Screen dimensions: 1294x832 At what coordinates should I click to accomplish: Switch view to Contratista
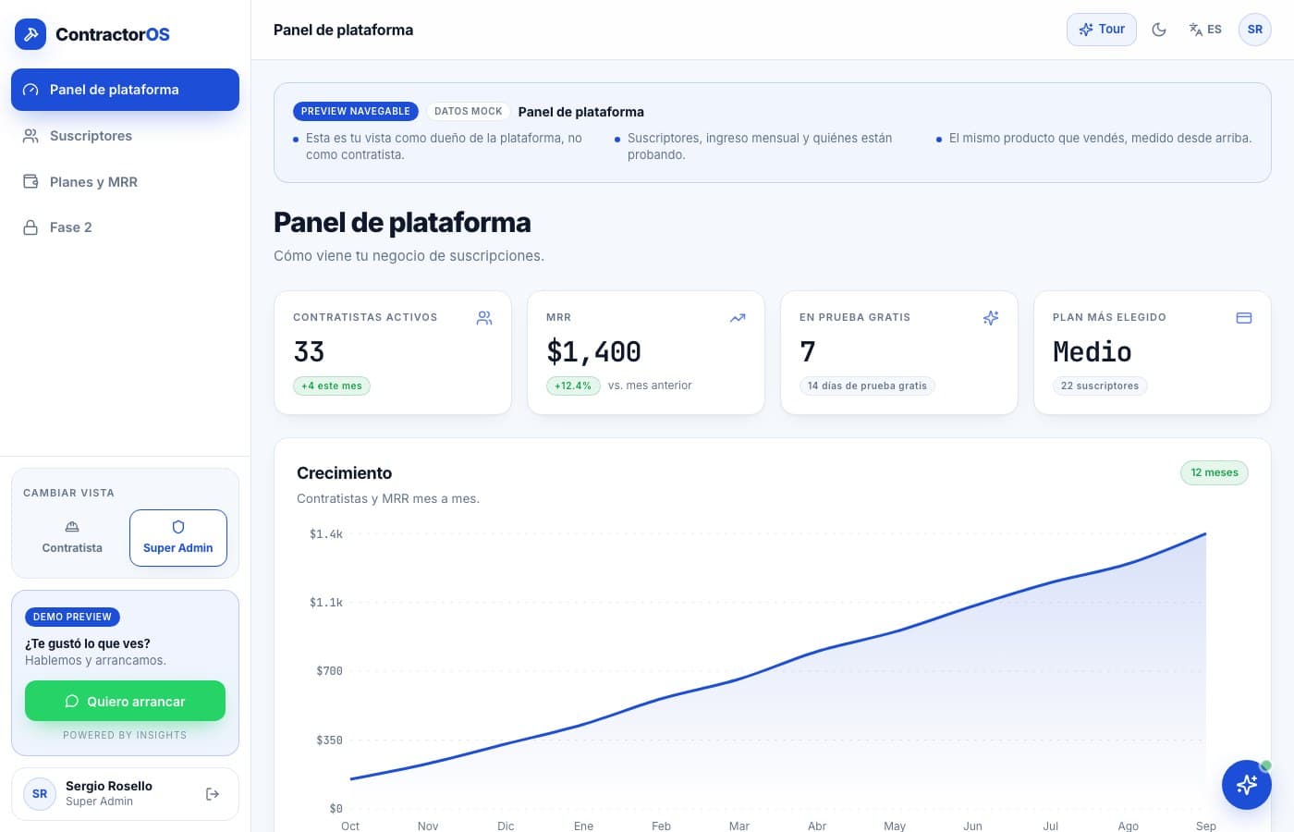(72, 537)
